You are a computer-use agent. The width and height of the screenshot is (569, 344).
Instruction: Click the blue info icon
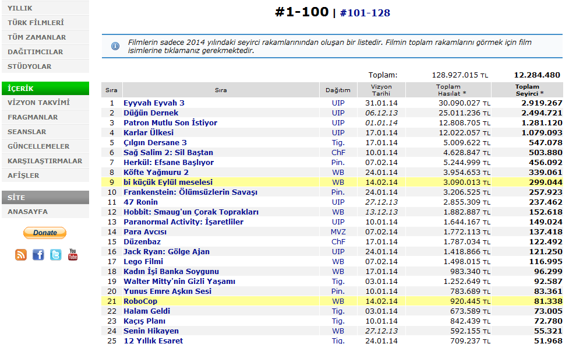click(x=115, y=45)
